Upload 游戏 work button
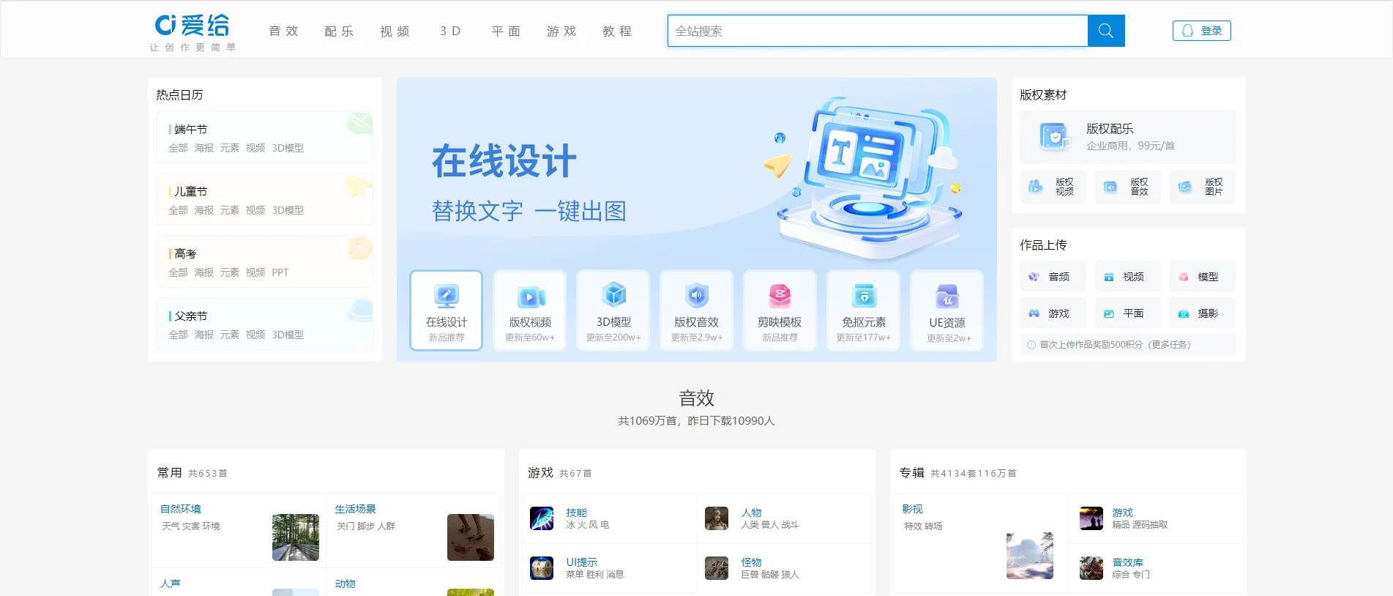The width and height of the screenshot is (1393, 596). point(1053,313)
